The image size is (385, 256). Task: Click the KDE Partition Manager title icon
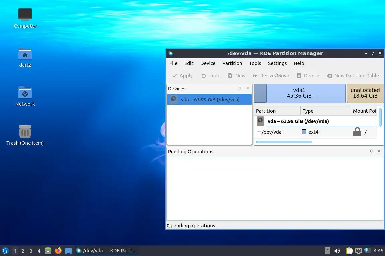click(x=171, y=53)
